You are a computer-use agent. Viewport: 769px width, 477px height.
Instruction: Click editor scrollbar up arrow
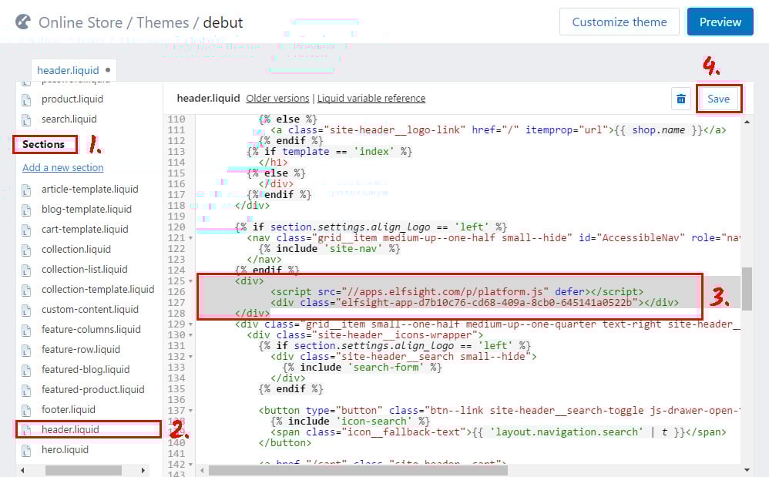click(x=747, y=122)
